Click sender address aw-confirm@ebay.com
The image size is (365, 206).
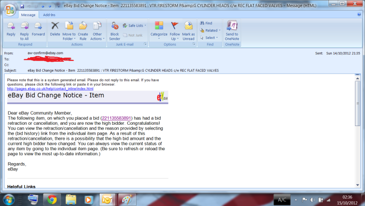(45, 53)
